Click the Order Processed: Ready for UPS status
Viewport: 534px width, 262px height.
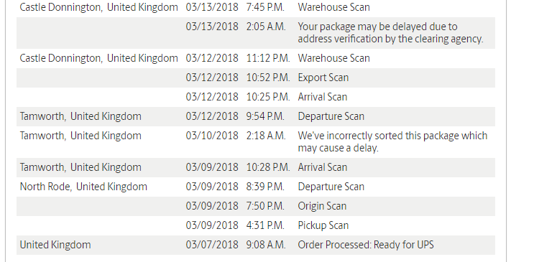pyautogui.click(x=366, y=245)
